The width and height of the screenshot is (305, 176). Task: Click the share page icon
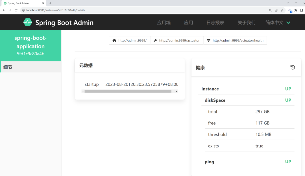point(276,10)
